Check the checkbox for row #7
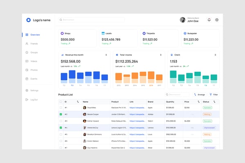The image size is (245, 163). click(61, 148)
